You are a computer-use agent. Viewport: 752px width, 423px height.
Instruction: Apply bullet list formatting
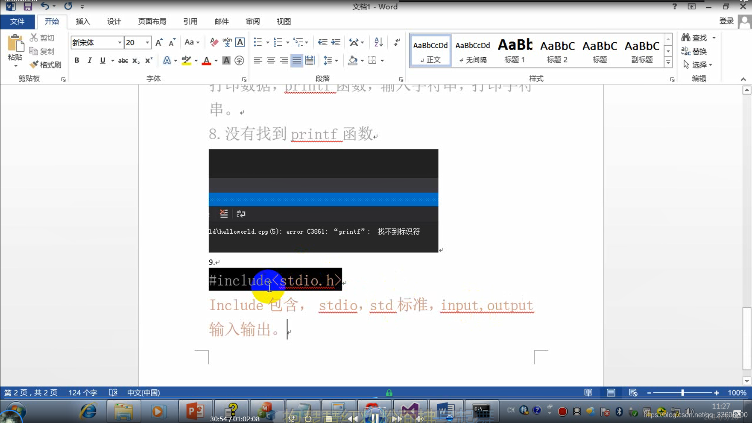click(257, 42)
